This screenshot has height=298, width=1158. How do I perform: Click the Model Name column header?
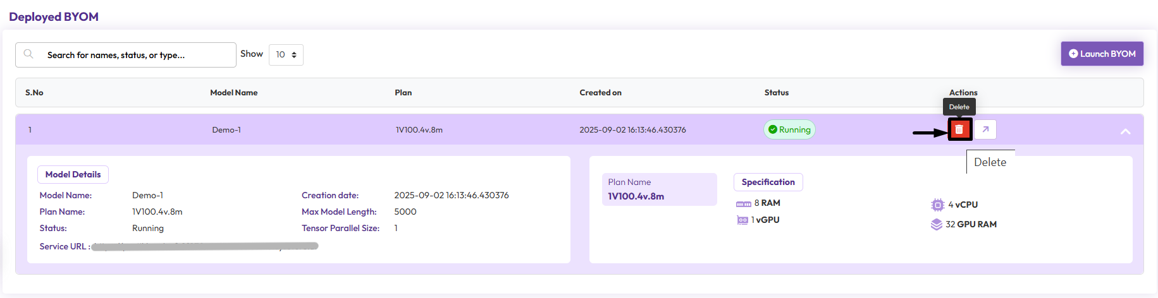tap(233, 93)
